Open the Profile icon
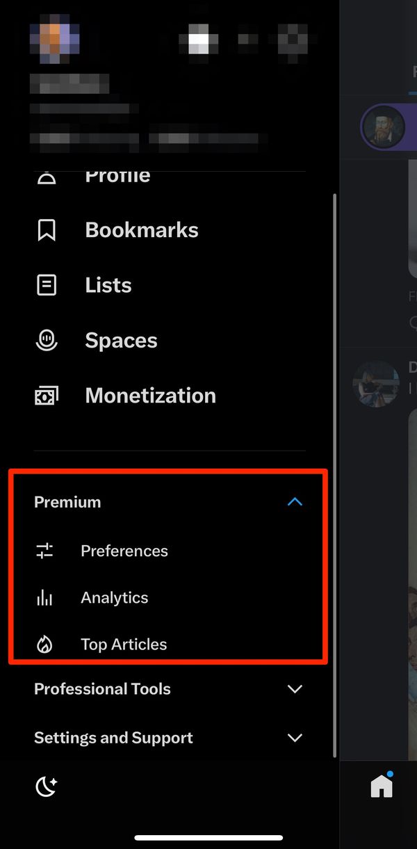Viewport: 417px width, 849px height. pos(46,176)
